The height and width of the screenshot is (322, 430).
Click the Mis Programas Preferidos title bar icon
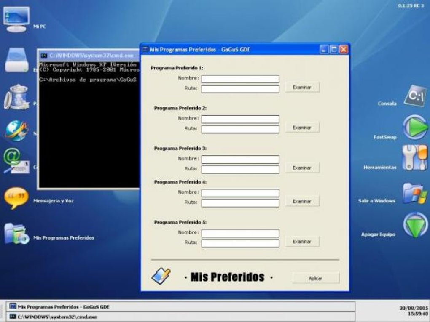pyautogui.click(x=145, y=49)
